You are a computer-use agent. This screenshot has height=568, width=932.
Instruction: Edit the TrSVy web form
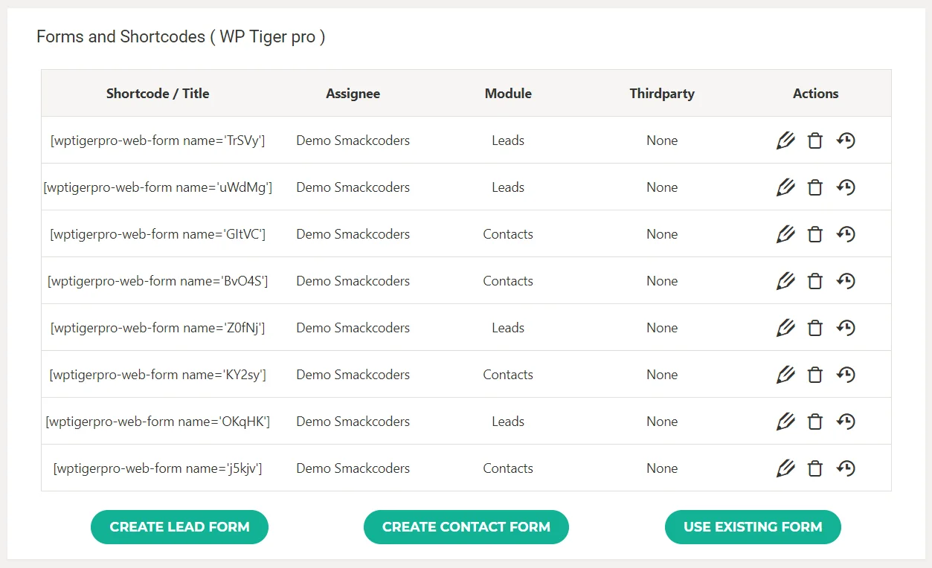click(x=785, y=140)
